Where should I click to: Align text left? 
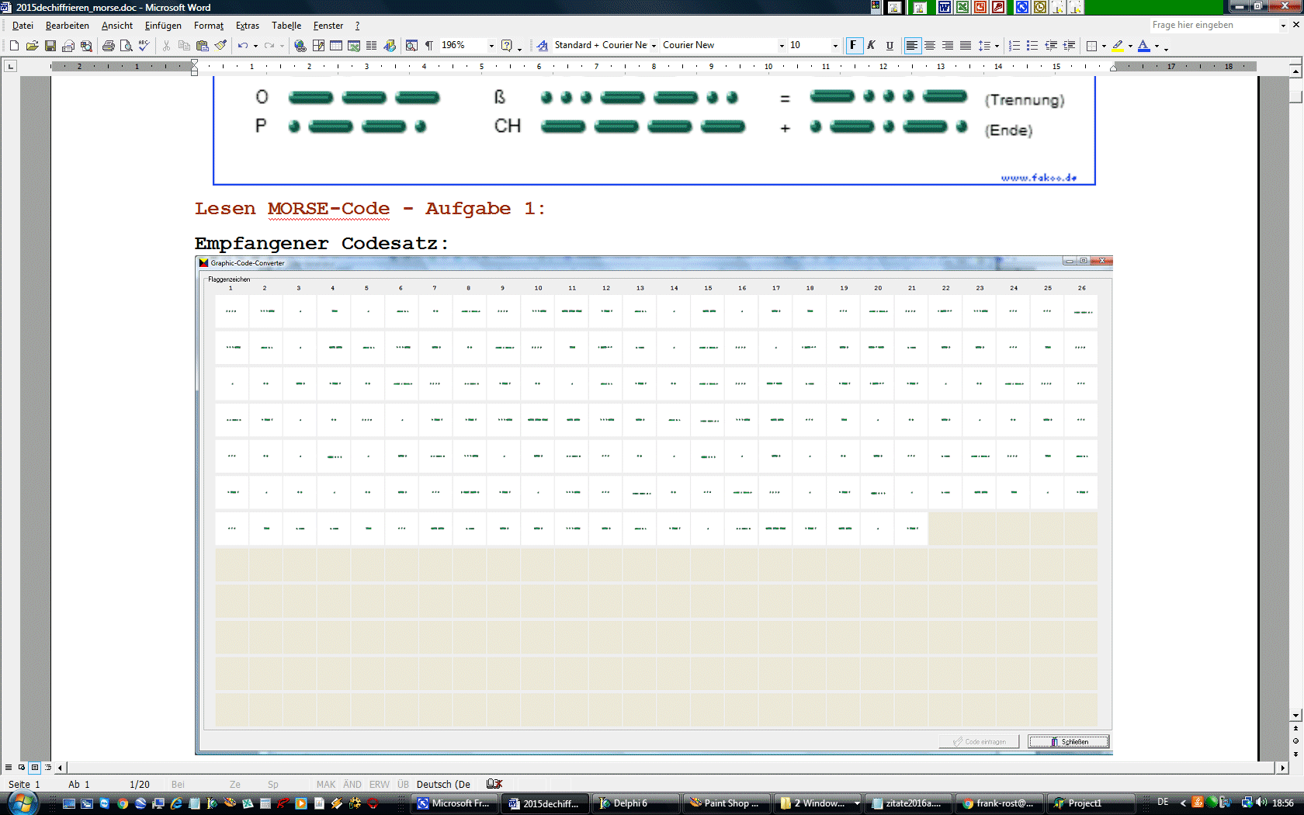tap(912, 46)
